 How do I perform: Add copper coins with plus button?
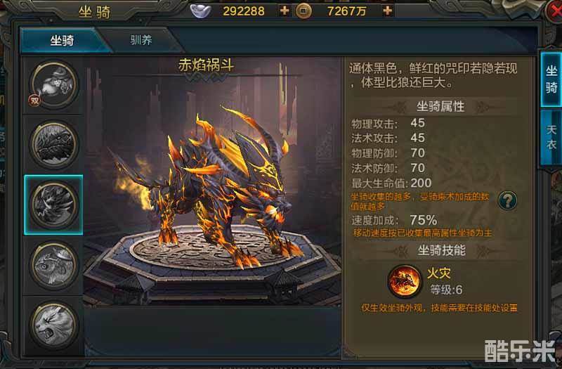(388, 11)
